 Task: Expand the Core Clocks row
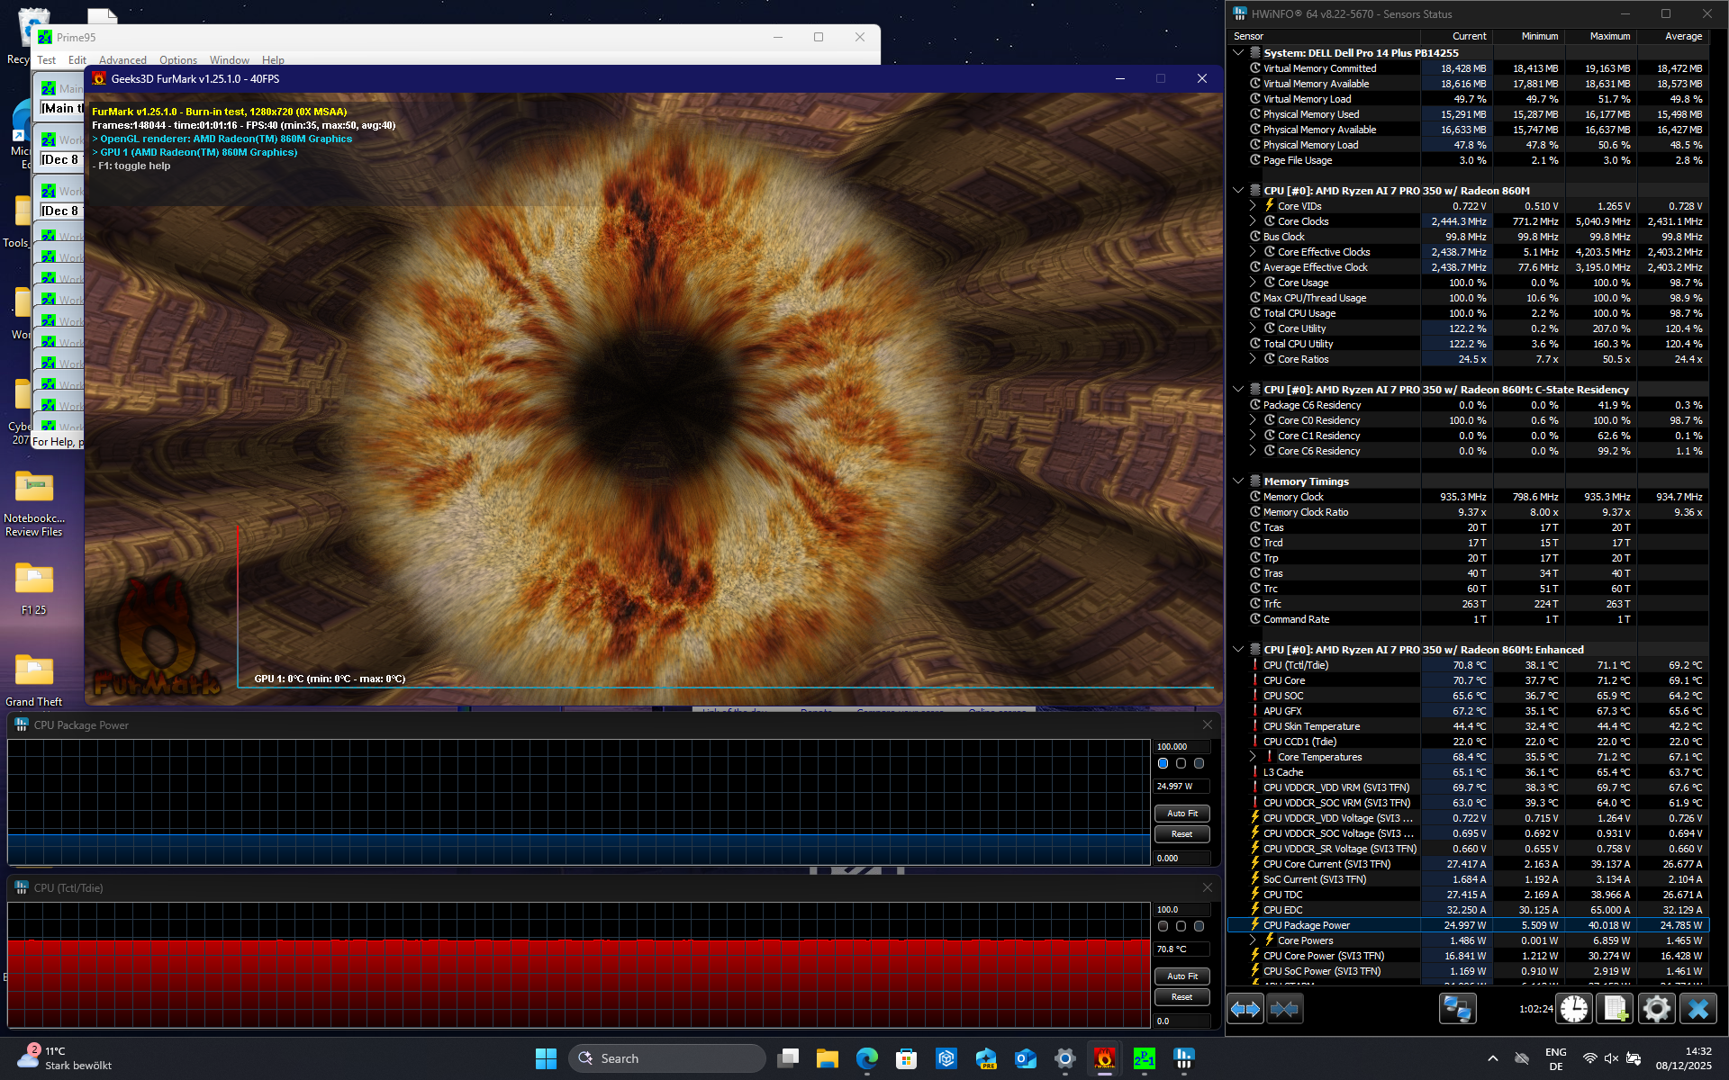tap(1253, 221)
